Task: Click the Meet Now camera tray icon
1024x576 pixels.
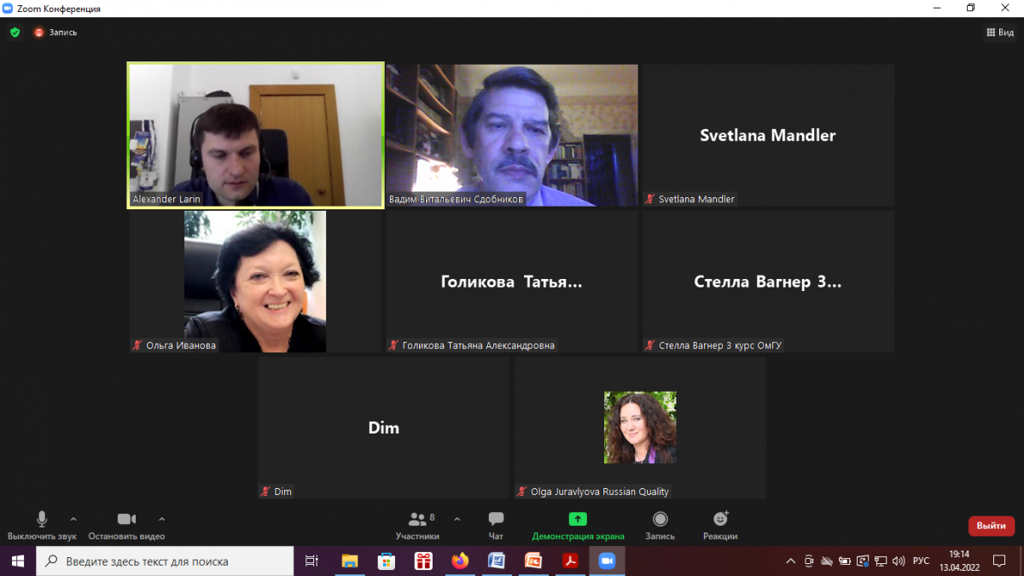Action: point(808,561)
